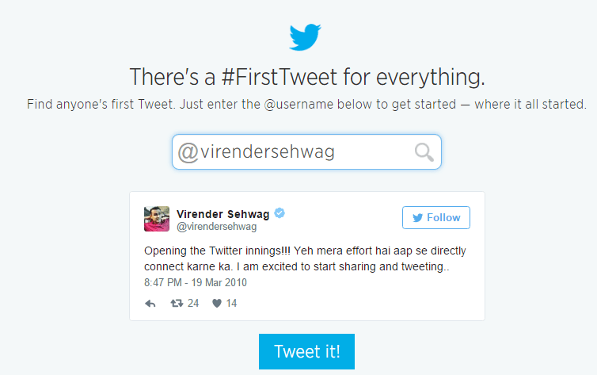Screen dimensions: 597x375
Task: Click the @ symbol in the search box
Action: tap(188, 152)
